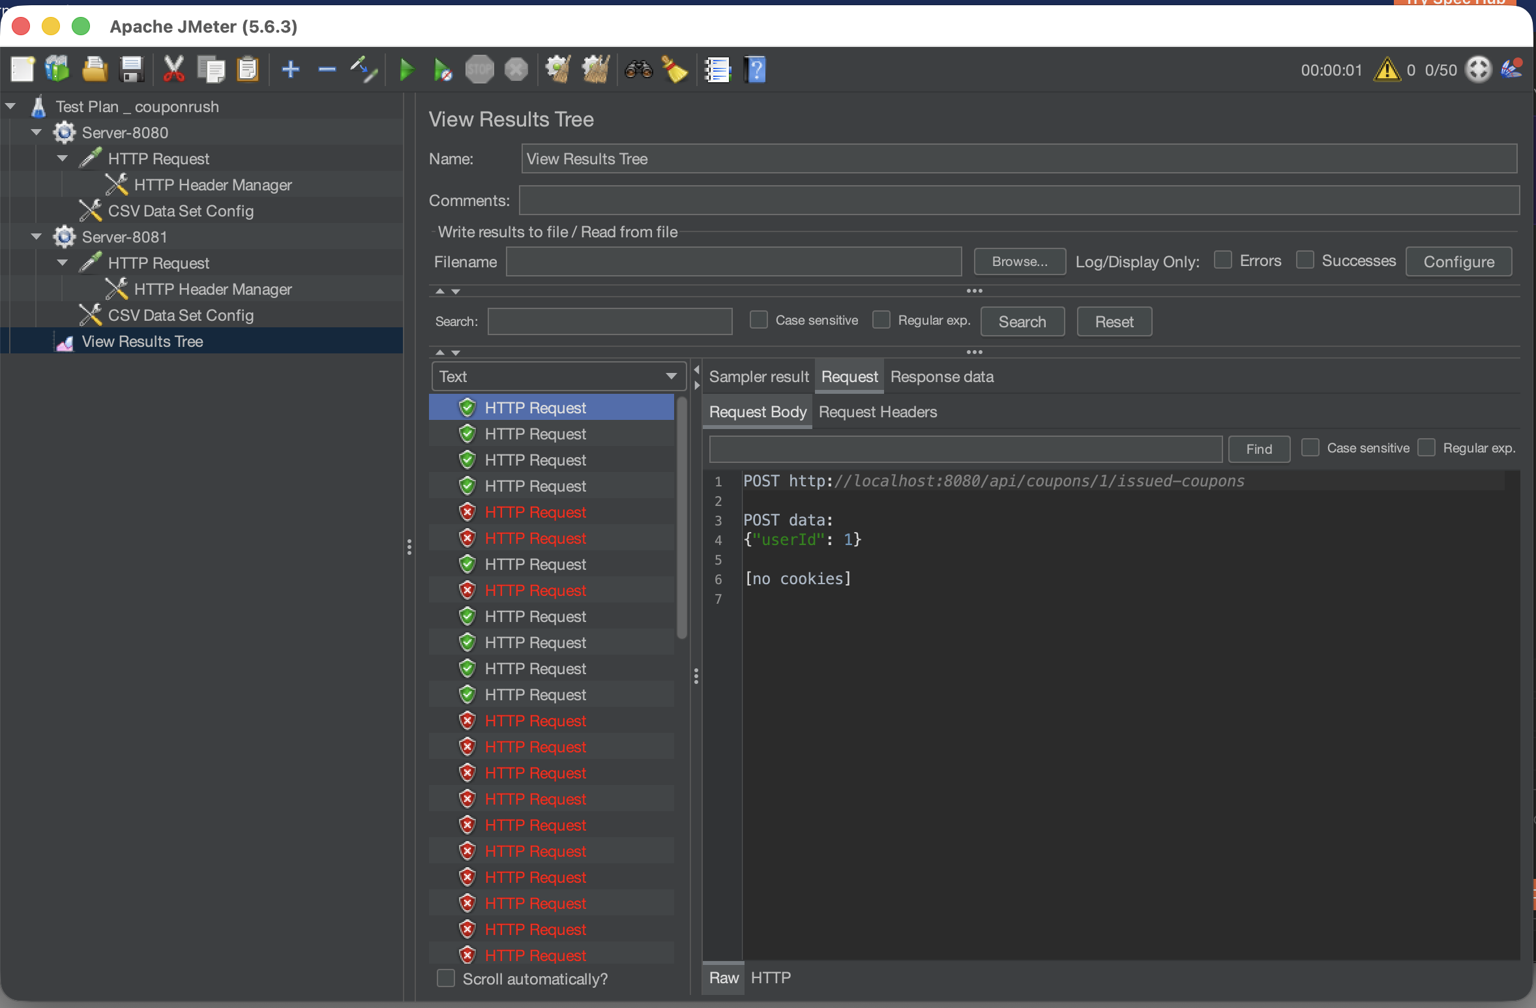The height and width of the screenshot is (1008, 1536).
Task: Click Start no pauses icon
Action: (443, 69)
